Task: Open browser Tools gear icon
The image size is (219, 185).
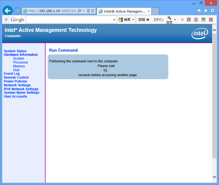Action: [x=212, y=11]
